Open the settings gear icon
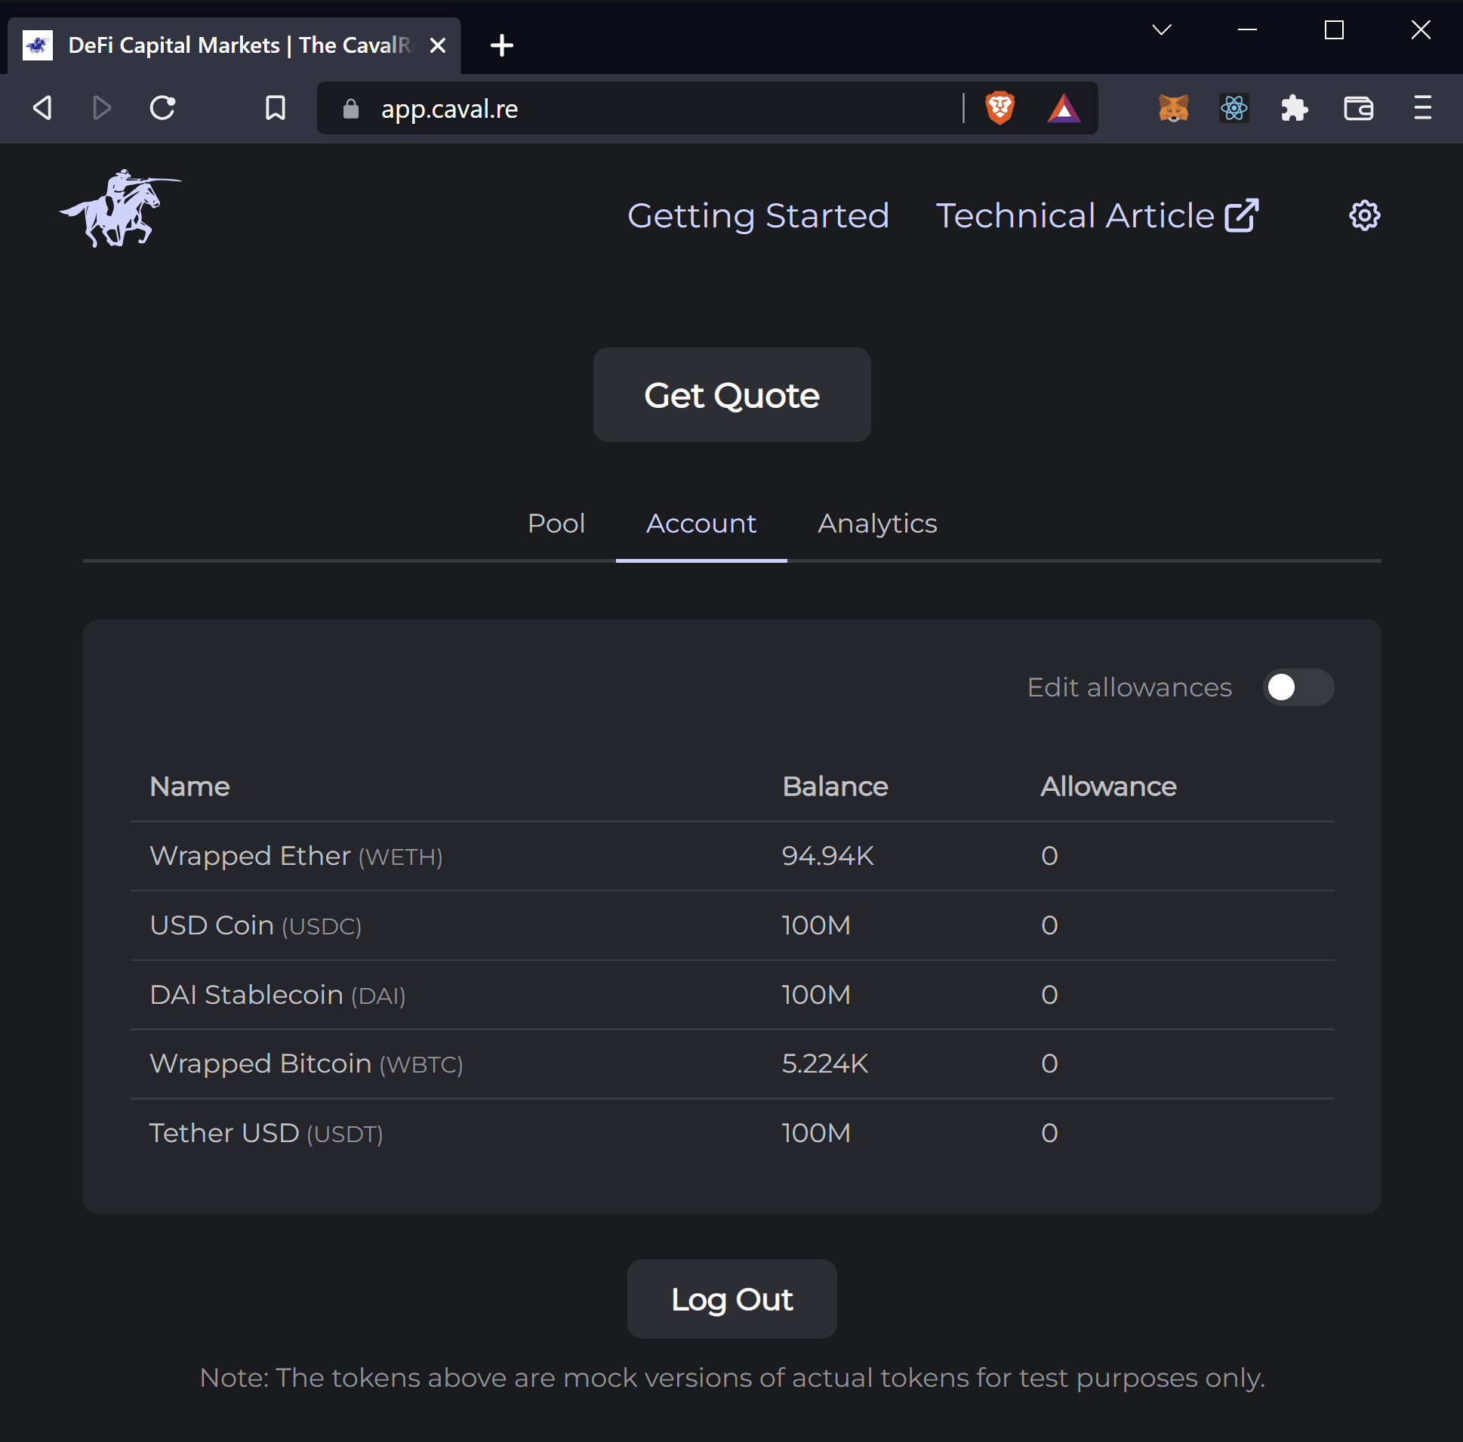The height and width of the screenshot is (1442, 1463). pos(1365,216)
